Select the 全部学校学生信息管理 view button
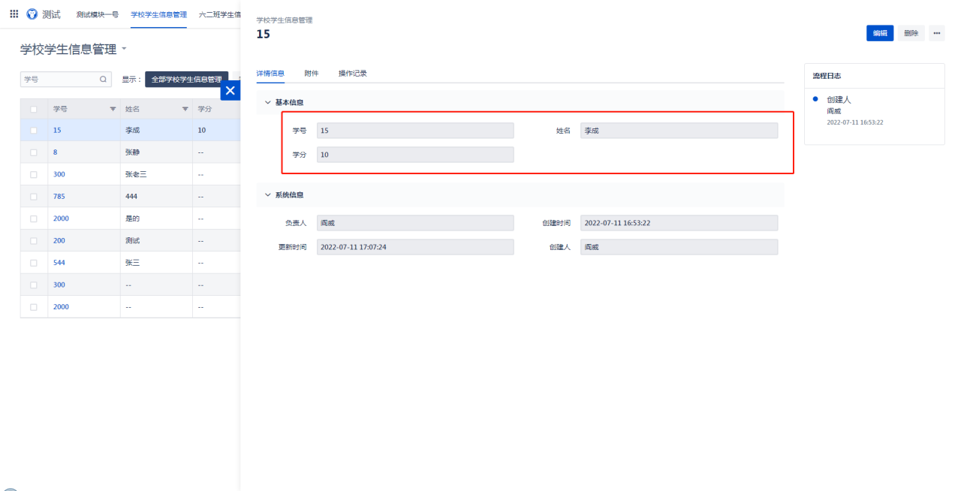The height and width of the screenshot is (491, 961). tap(186, 79)
